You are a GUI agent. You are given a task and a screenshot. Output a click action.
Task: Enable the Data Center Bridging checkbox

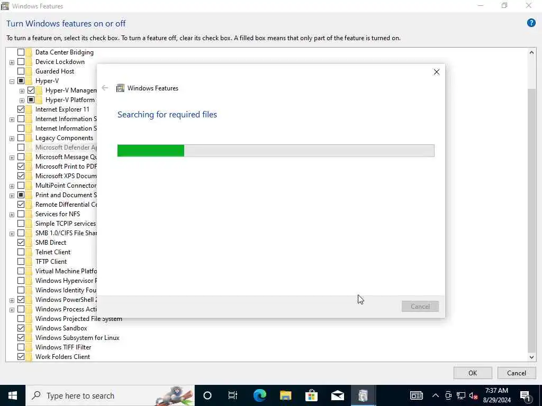21,52
